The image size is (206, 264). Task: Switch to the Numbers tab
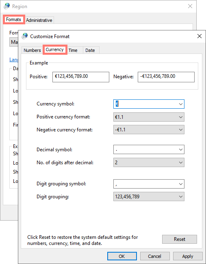pyautogui.click(x=32, y=50)
